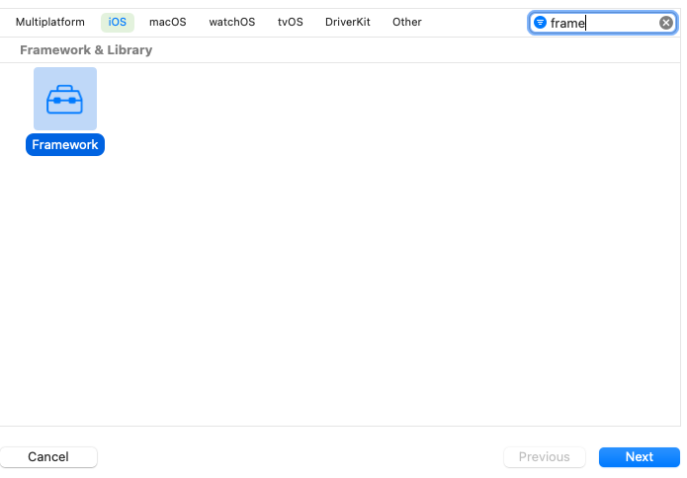The width and height of the screenshot is (687, 478).
Task: Open the filter options icon in search
Action: [540, 23]
